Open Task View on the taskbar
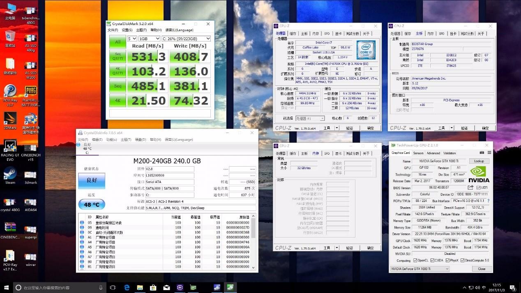 113,288
